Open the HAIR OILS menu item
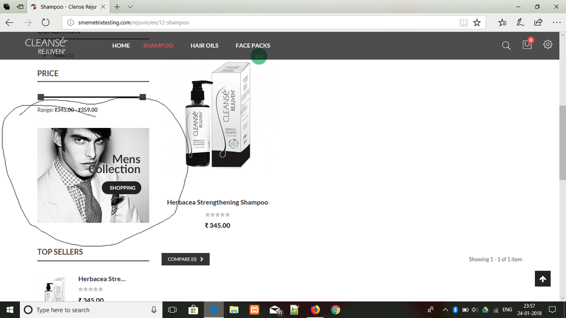The width and height of the screenshot is (566, 318). tap(204, 45)
